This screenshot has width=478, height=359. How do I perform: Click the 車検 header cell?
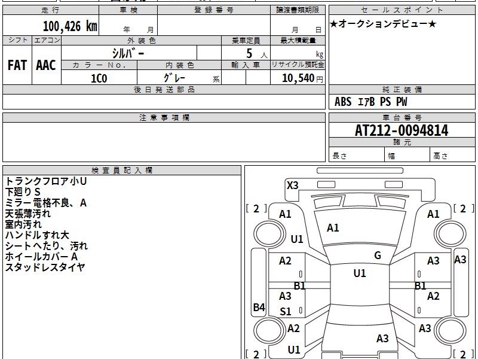pyautogui.click(x=128, y=10)
